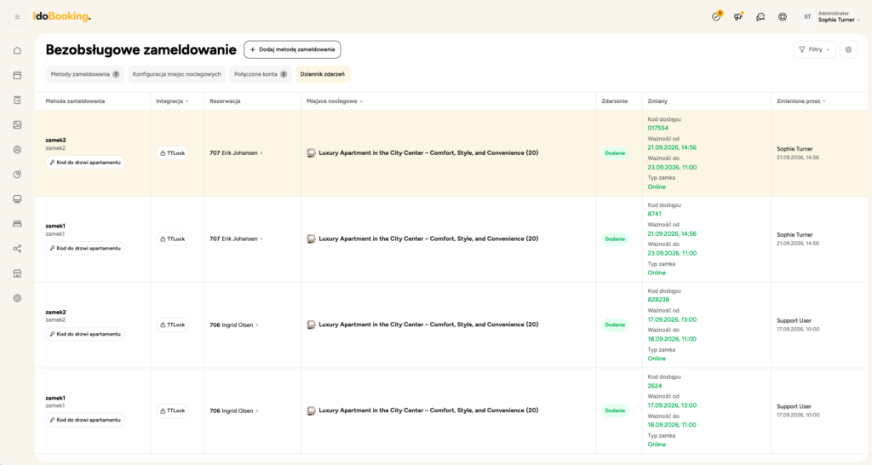Click the Bezobsługowe zameldowanie page title
This screenshot has height=465, width=872.
point(141,49)
